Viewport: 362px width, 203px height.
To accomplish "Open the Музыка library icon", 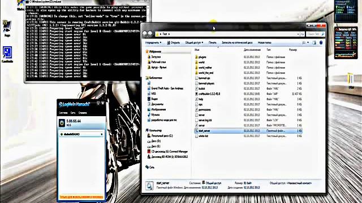I will pos(149,114).
